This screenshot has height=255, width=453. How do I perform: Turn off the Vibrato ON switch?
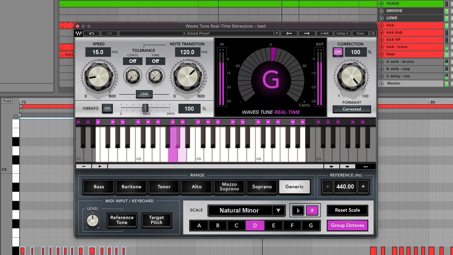click(107, 108)
